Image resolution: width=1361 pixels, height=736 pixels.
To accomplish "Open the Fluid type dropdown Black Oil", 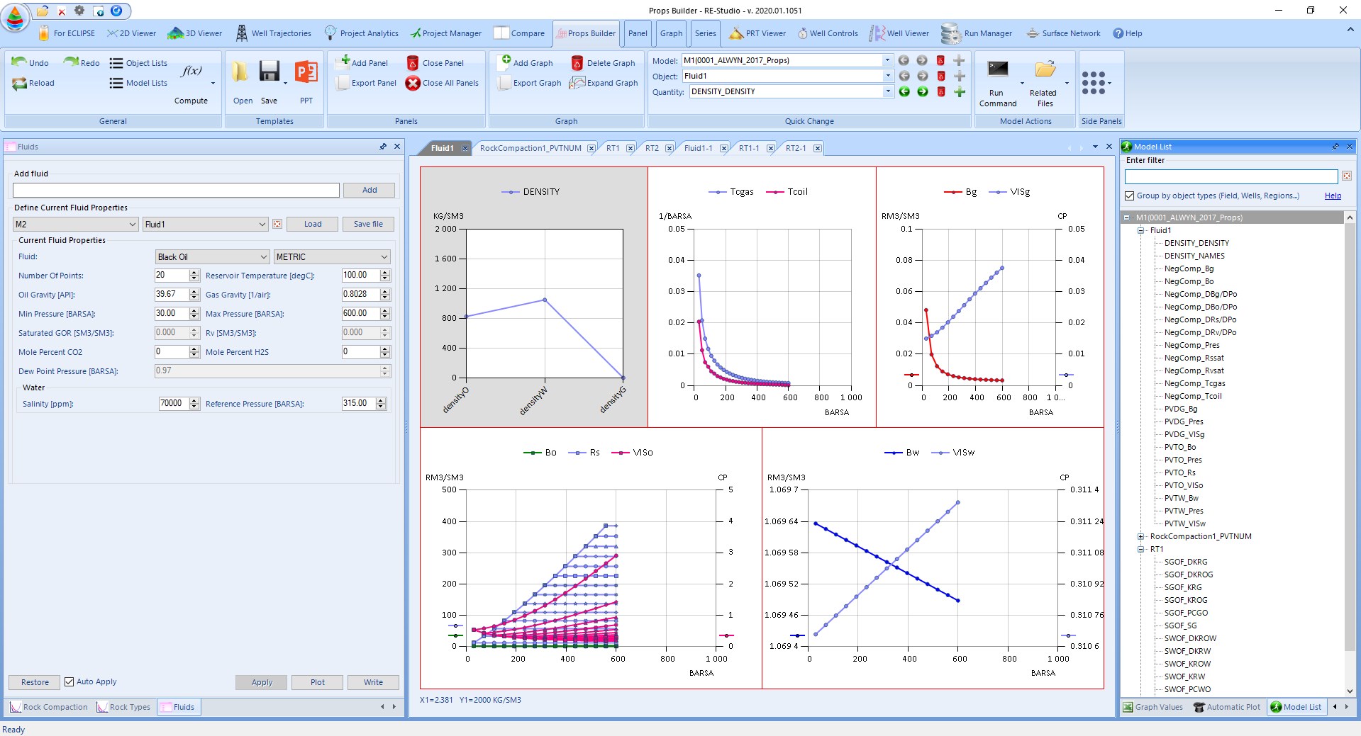I will coord(212,256).
